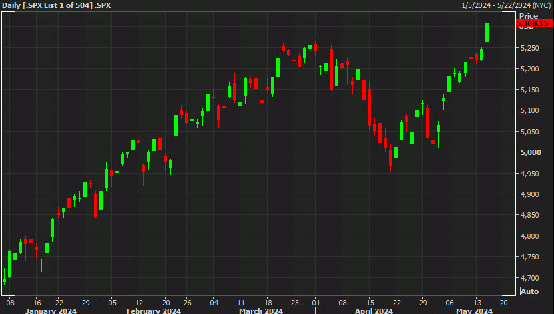Click the 15 date tick in April
This screenshot has height=314, width=554.
click(370, 303)
